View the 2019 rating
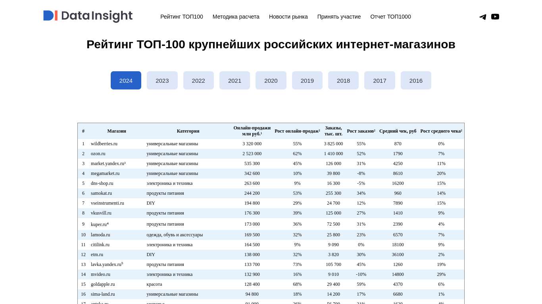Image resolution: width=542 pixels, height=304 pixels. (x=307, y=80)
